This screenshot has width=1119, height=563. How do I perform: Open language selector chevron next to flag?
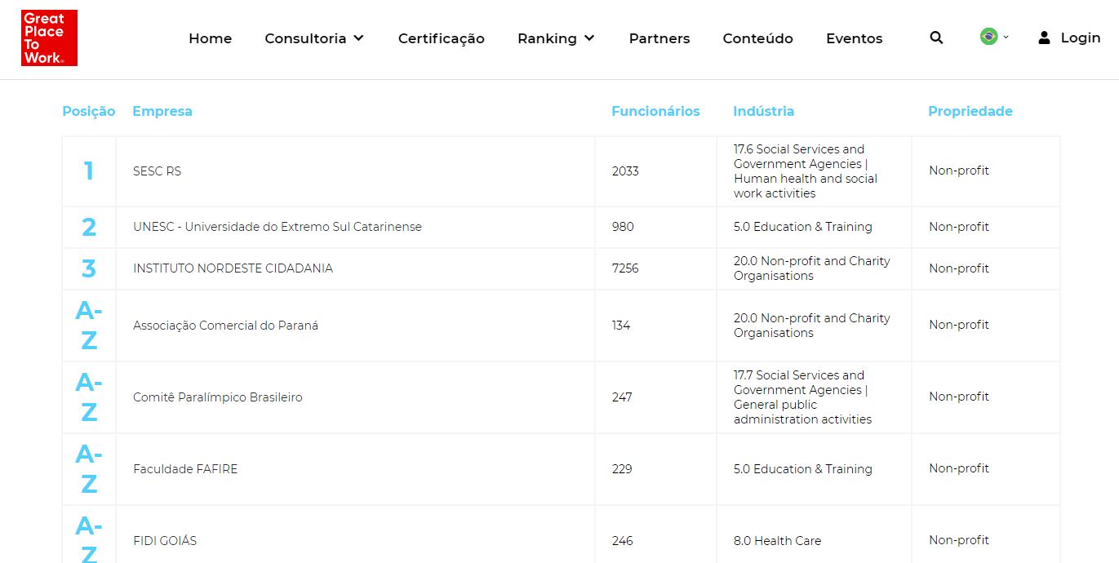[x=1006, y=37]
